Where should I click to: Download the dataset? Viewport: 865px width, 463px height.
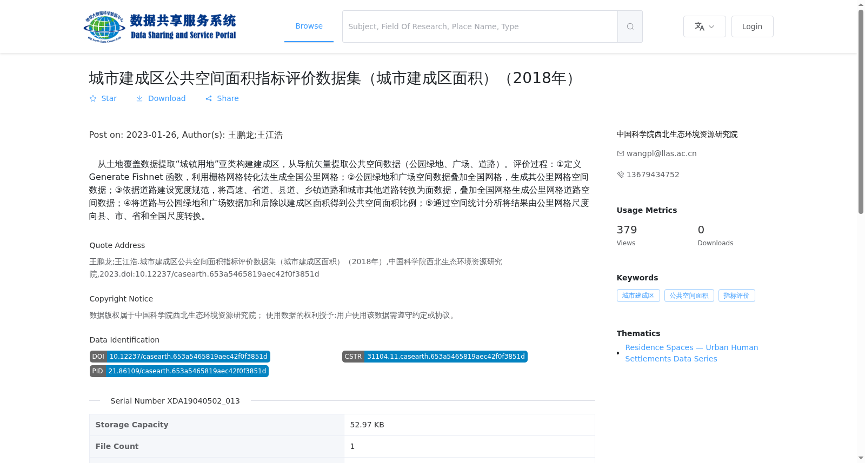coord(161,98)
